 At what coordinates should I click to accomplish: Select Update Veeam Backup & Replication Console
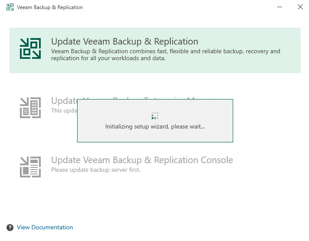(142, 160)
